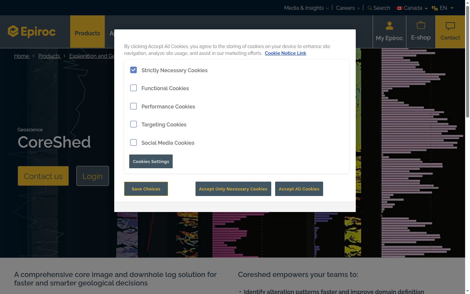Tick the Performance Cookies checkbox
The image size is (470, 294).
point(133,106)
